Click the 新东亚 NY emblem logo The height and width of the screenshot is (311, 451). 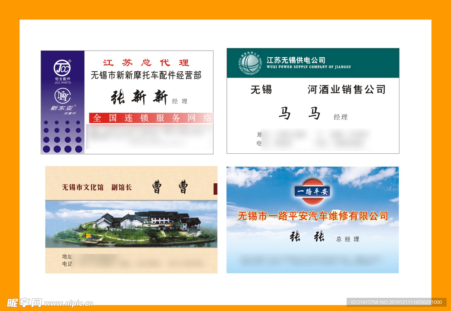(x=62, y=96)
